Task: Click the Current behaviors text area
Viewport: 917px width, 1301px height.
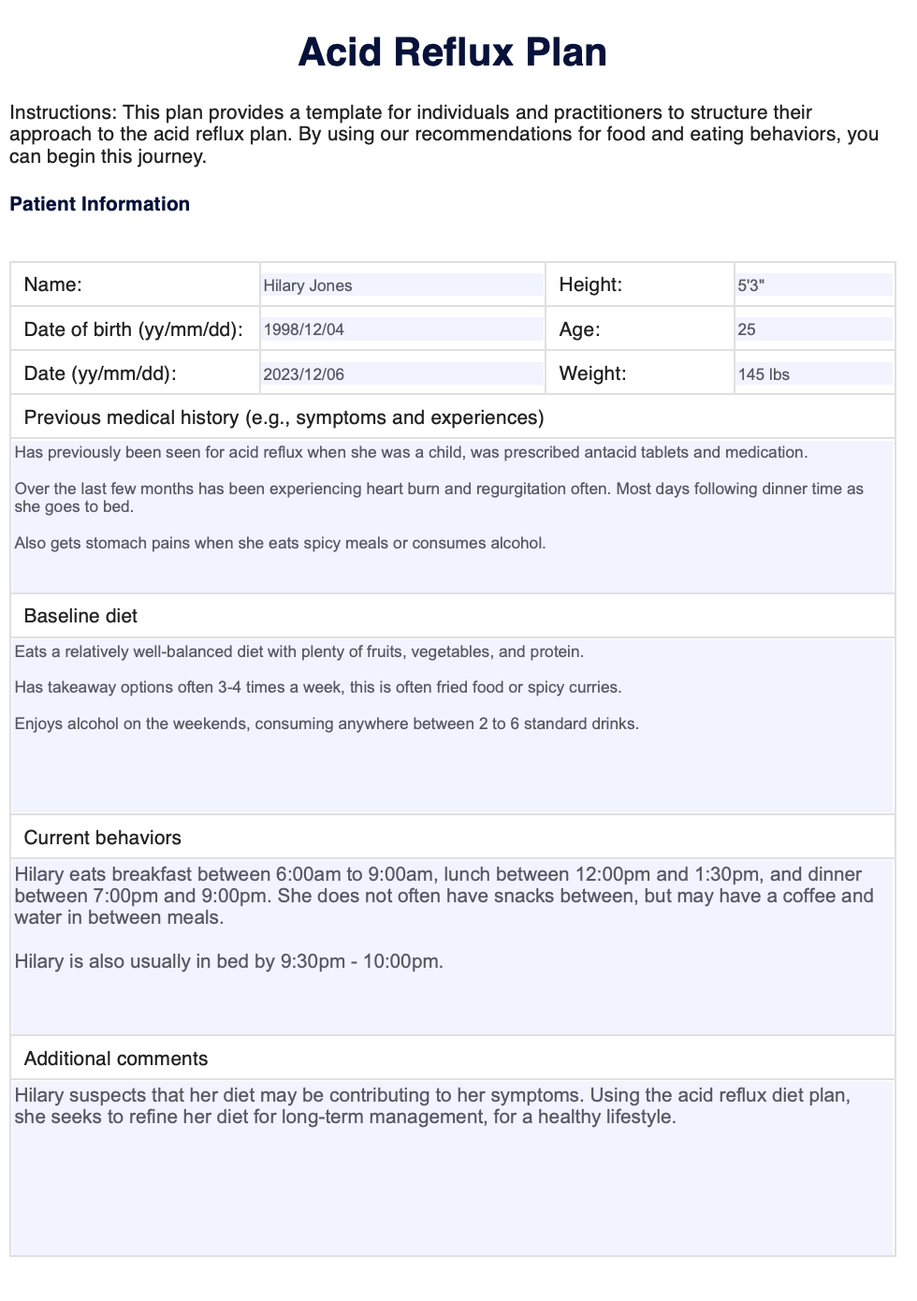Action: pyautogui.click(x=453, y=946)
